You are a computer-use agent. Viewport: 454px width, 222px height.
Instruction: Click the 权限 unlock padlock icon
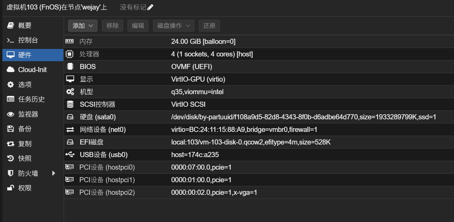pos(11,188)
